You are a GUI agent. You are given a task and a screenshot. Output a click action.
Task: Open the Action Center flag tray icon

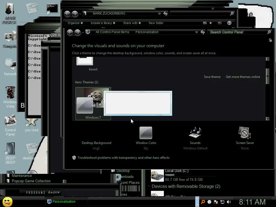tap(216, 202)
